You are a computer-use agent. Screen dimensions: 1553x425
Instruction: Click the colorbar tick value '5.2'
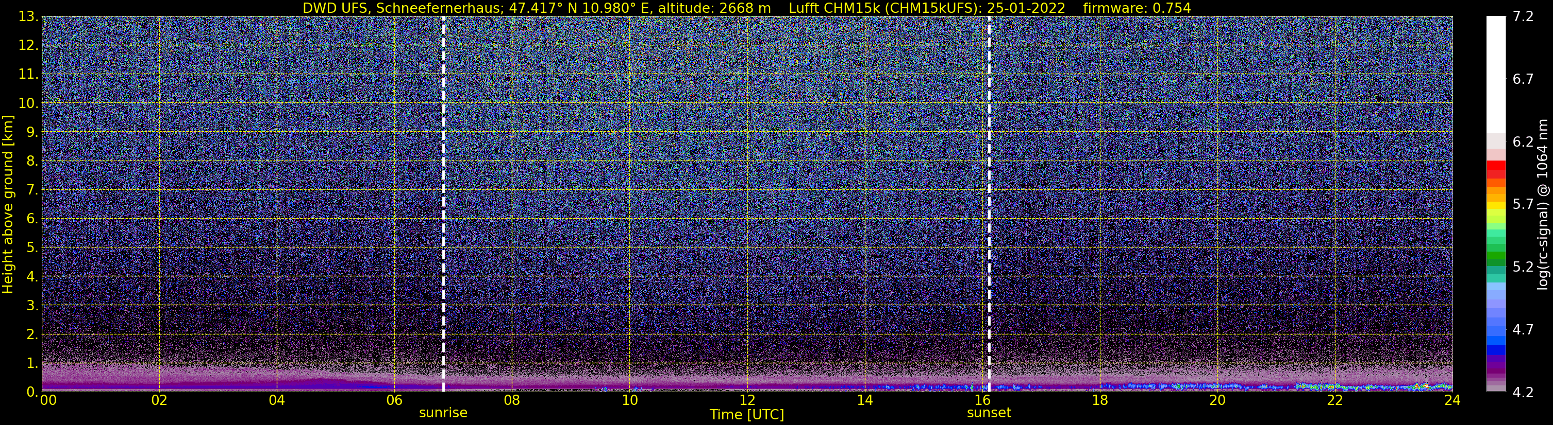pyautogui.click(x=1523, y=267)
